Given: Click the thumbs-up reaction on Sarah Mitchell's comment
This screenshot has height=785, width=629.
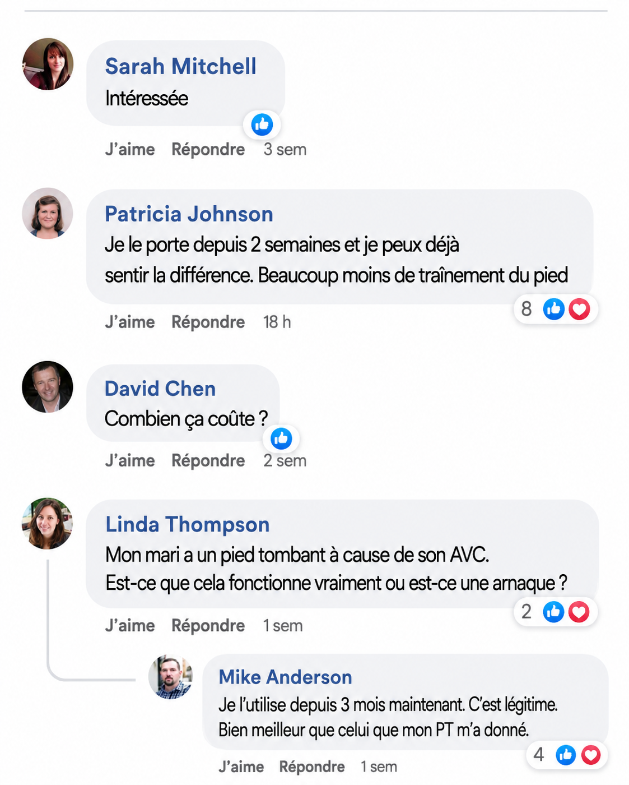Looking at the screenshot, I should (x=262, y=124).
